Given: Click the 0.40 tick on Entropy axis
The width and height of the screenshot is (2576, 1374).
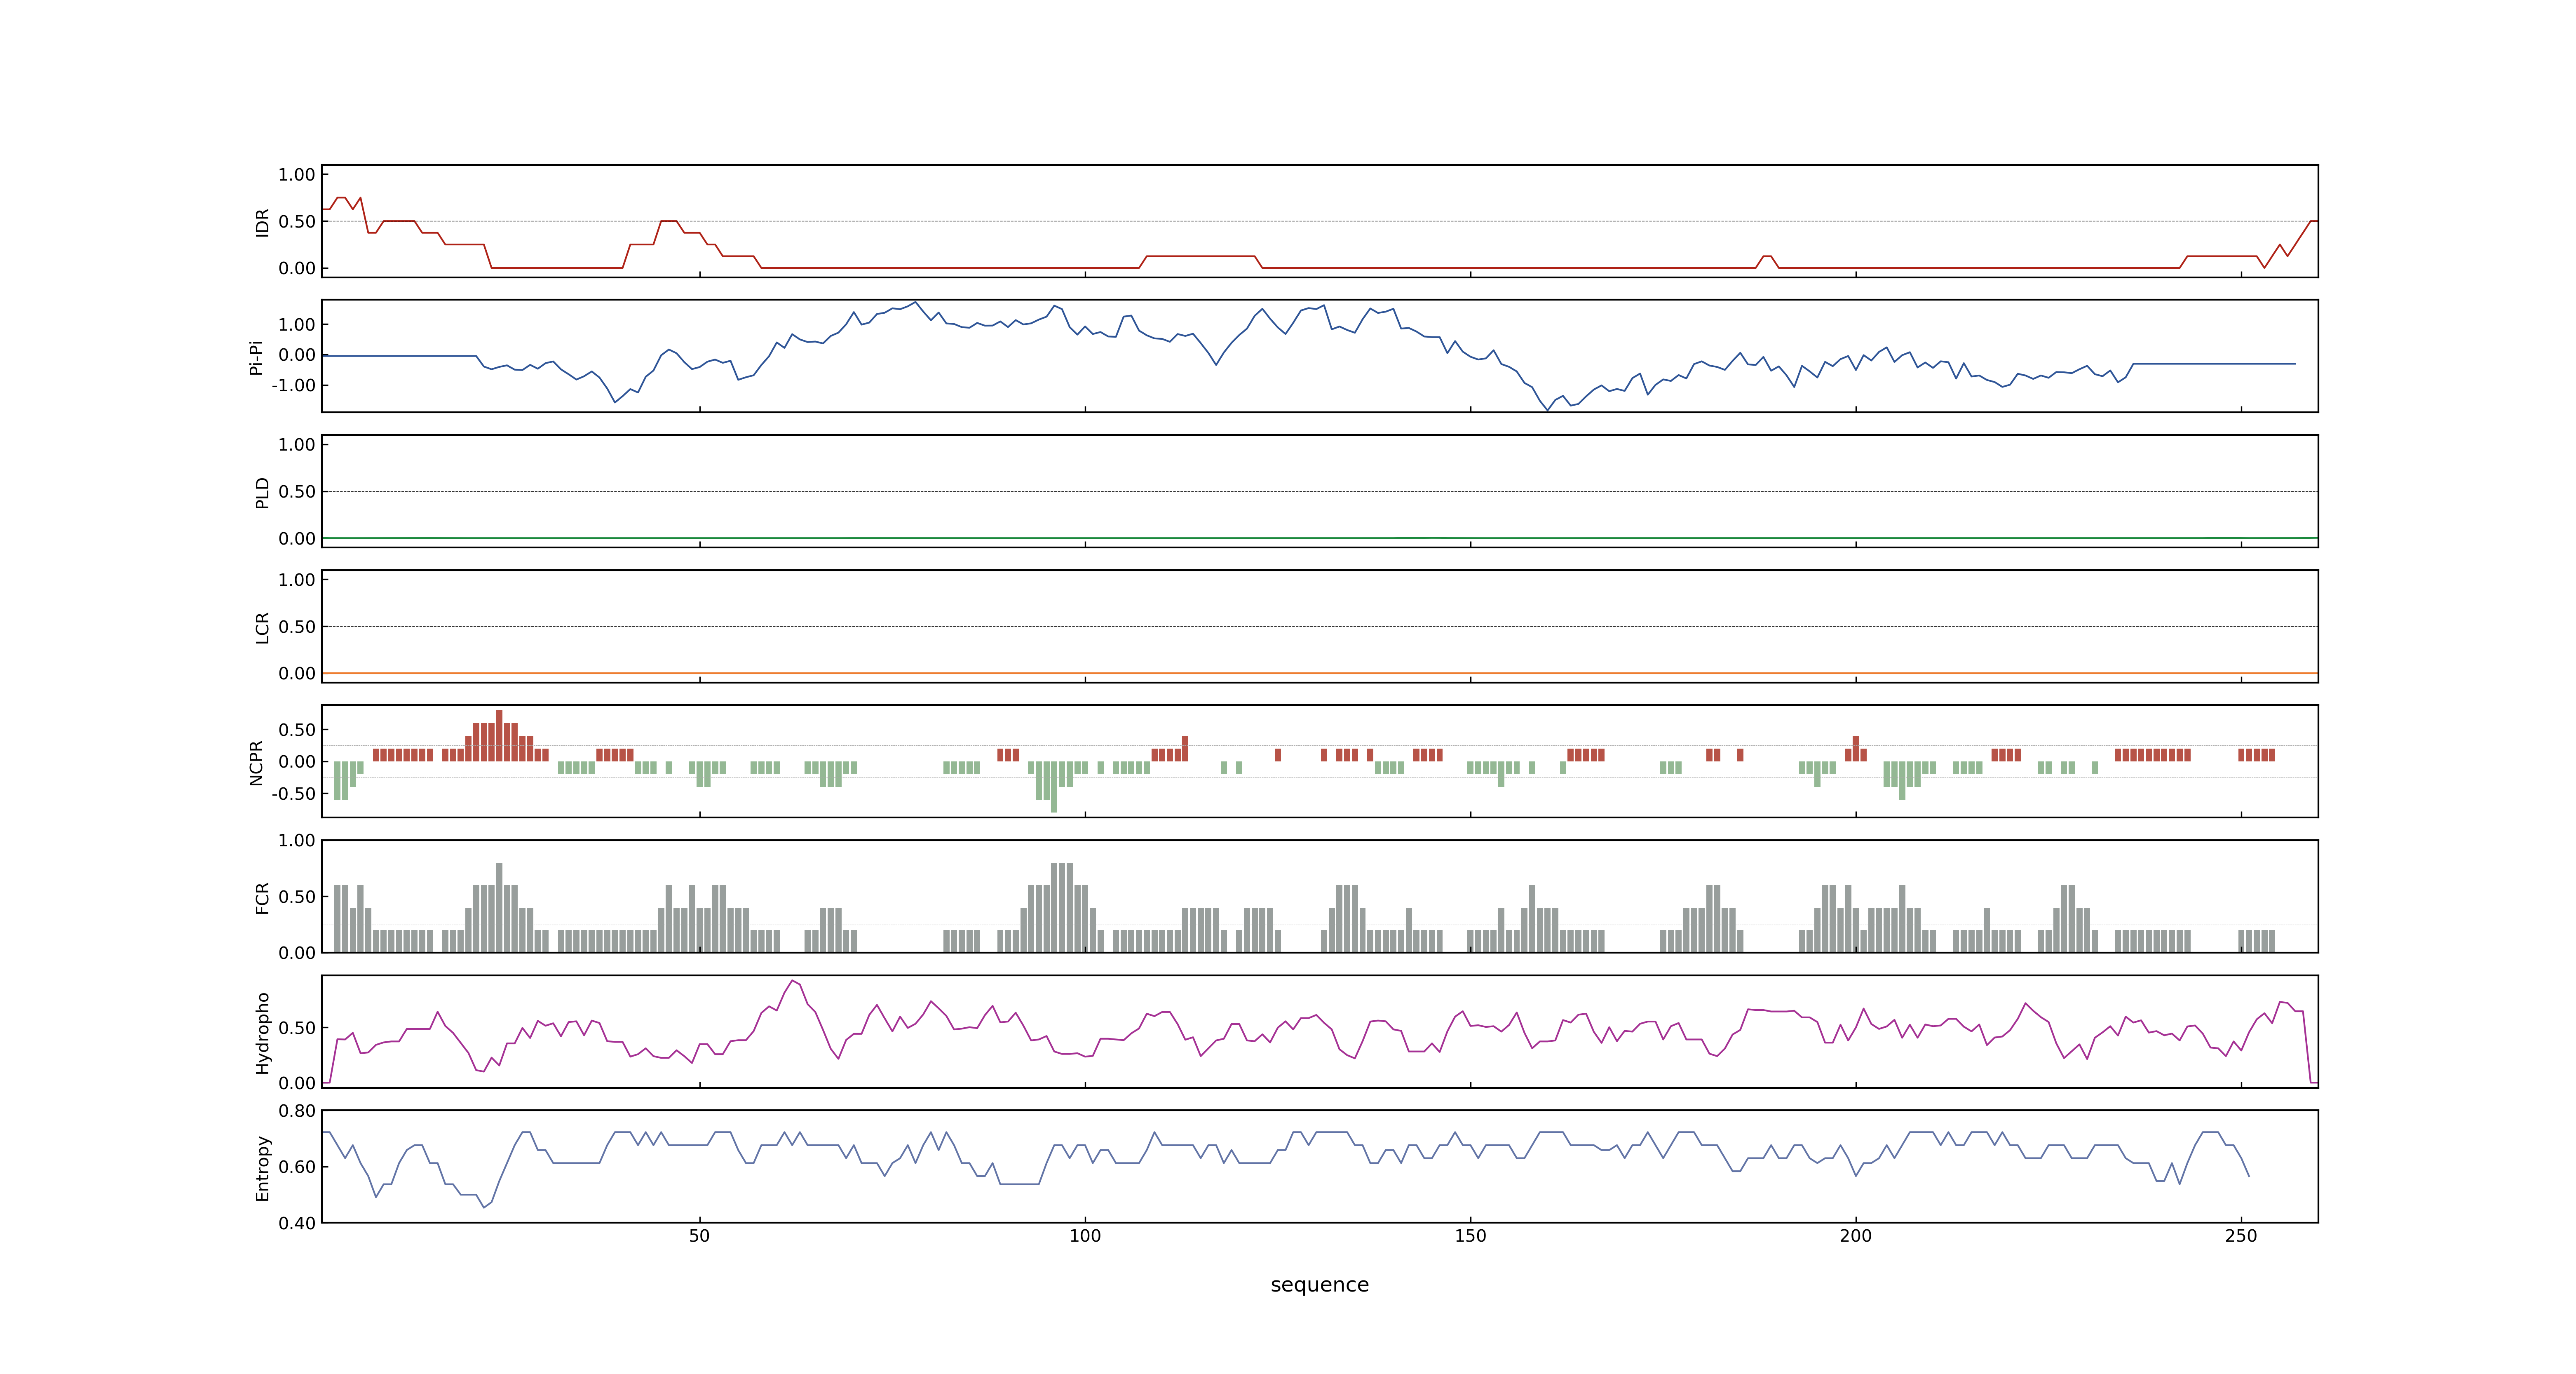Looking at the screenshot, I should pyautogui.click(x=297, y=1223).
